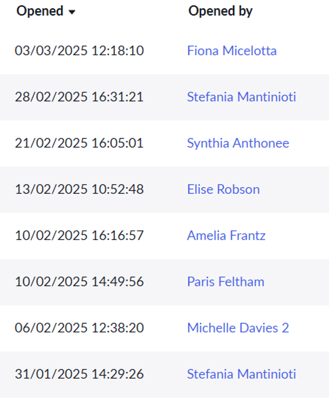
Task: Sort by the Opened column header
Action: point(40,11)
